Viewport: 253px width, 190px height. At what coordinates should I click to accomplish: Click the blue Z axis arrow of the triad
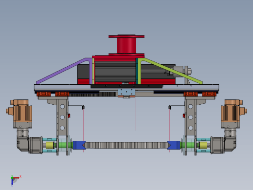(12, 182)
